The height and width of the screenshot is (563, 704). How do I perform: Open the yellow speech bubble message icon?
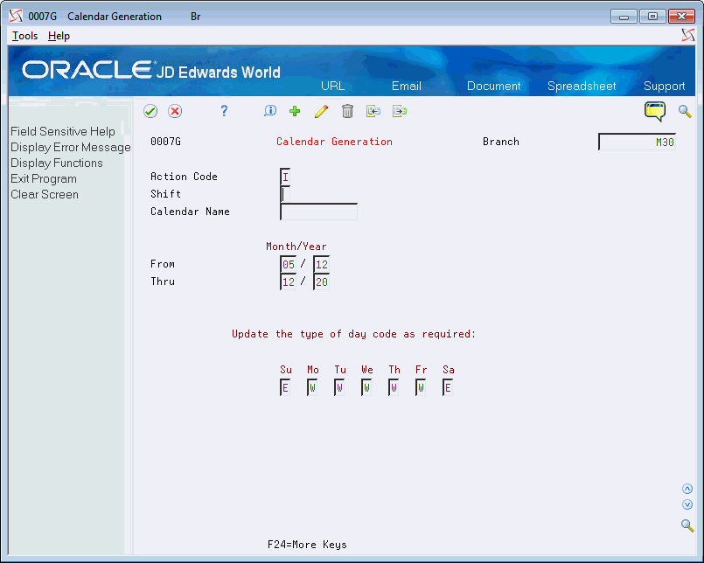tap(655, 111)
